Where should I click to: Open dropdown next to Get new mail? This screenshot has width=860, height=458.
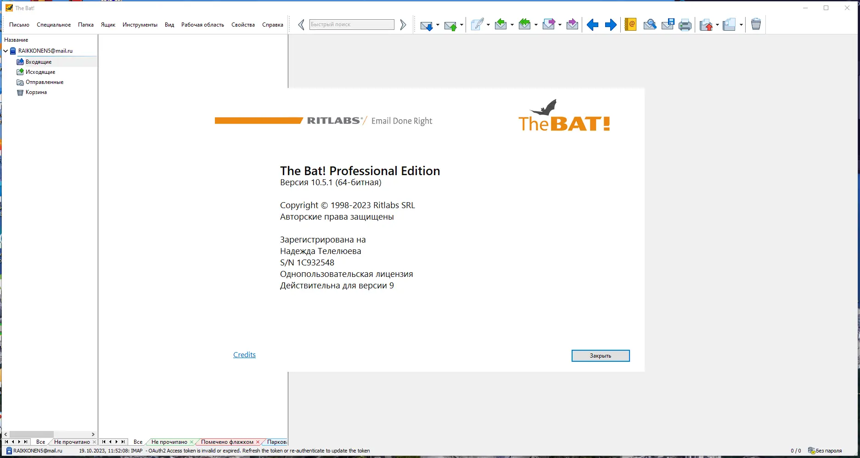pos(438,25)
